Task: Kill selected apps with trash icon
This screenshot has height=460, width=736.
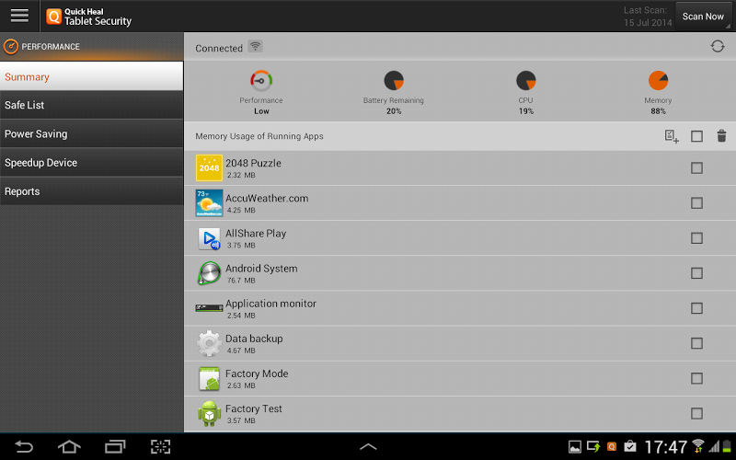Action: coord(721,135)
